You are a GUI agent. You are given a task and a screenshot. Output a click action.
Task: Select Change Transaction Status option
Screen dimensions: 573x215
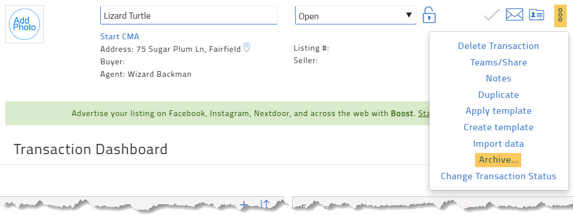498,176
